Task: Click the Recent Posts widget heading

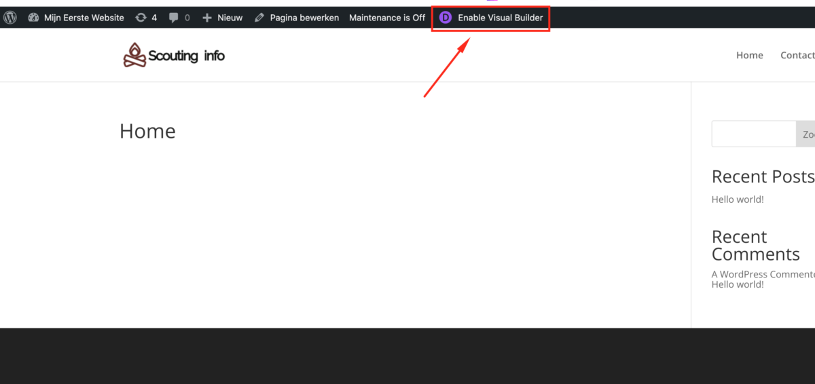Action: [763, 176]
